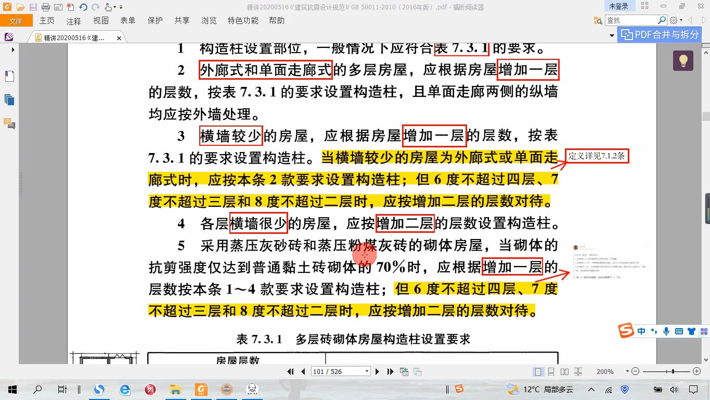Open the search settings gear
The image size is (710, 400).
pyautogui.click(x=674, y=20)
